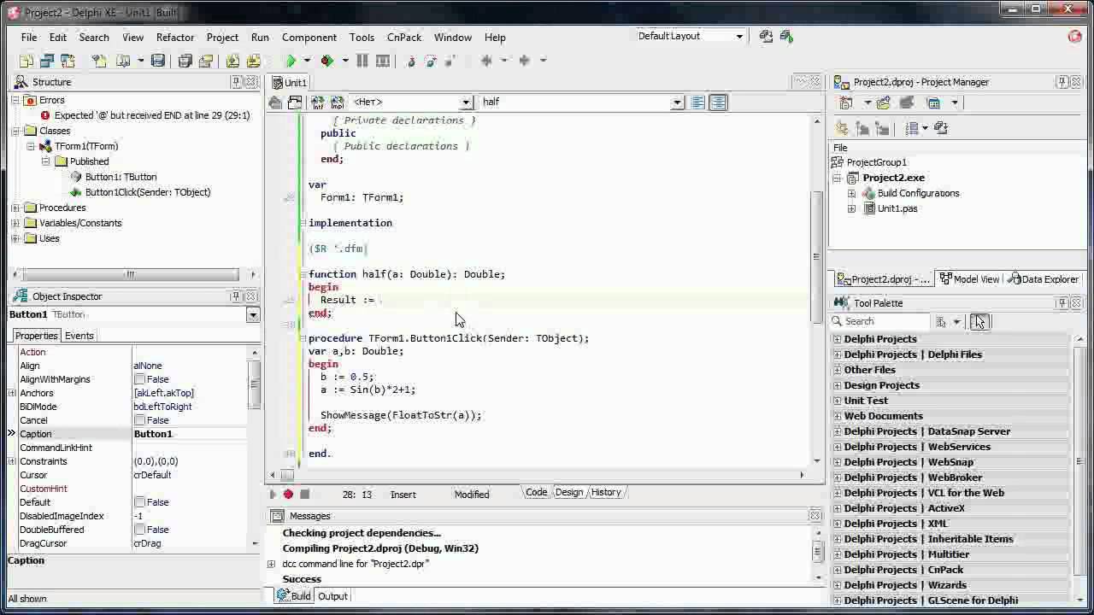1094x615 pixels.
Task: Click the macro record red circle button
Action: tap(288, 494)
